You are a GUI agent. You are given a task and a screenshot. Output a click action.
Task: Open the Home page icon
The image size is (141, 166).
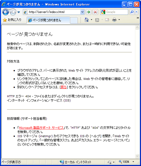point(87,20)
